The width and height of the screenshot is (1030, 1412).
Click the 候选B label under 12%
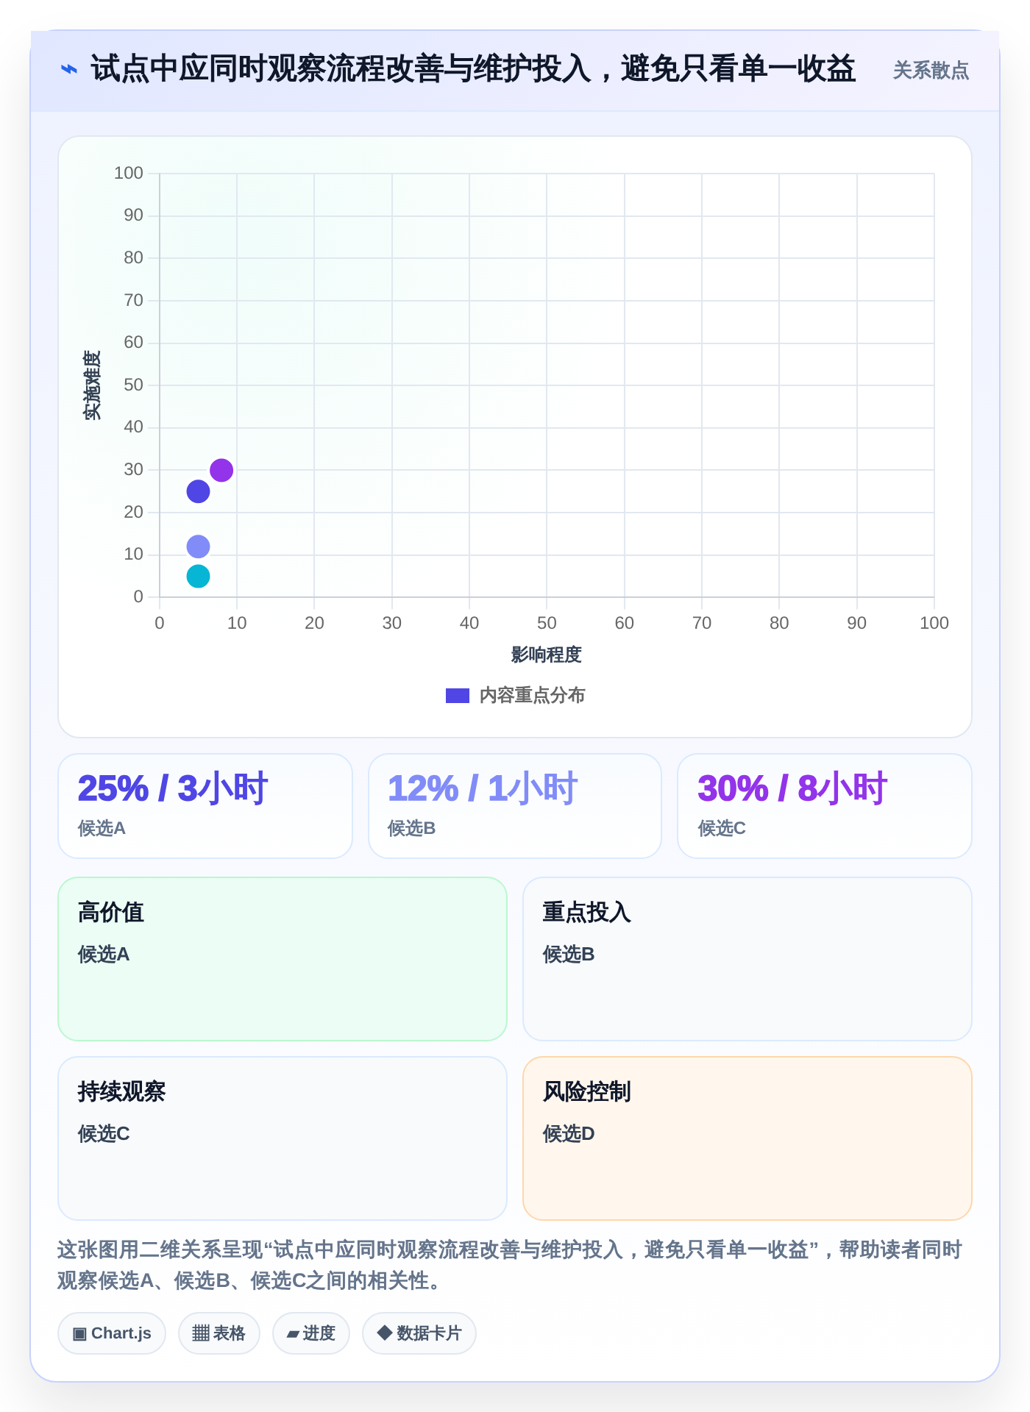point(411,829)
